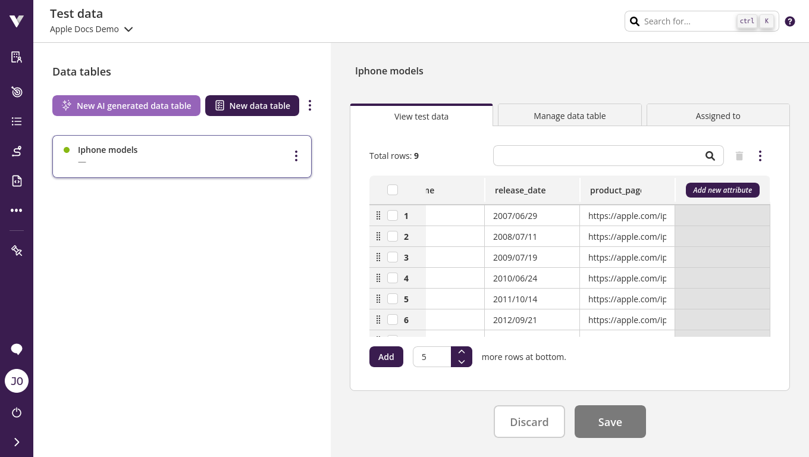
Task: Expand the Apple Docs Demo workspace dropdown
Action: [x=128, y=29]
